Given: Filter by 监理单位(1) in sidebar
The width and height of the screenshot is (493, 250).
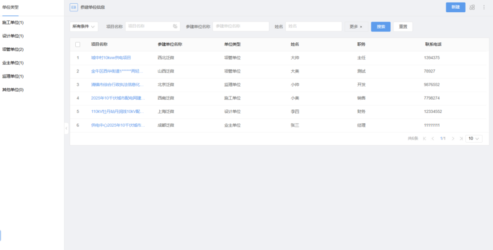Looking at the screenshot, I should (x=13, y=76).
